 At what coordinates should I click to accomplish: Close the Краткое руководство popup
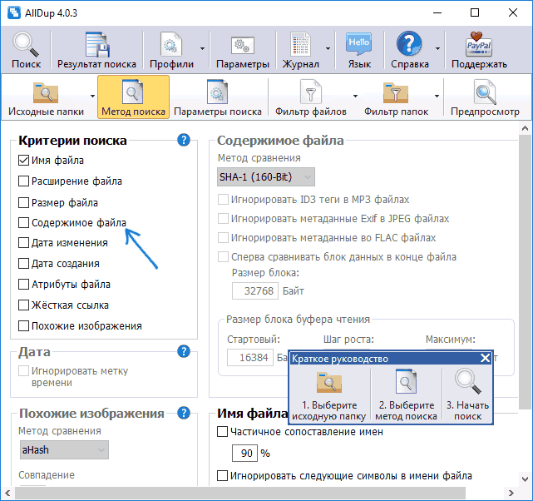pos(485,358)
